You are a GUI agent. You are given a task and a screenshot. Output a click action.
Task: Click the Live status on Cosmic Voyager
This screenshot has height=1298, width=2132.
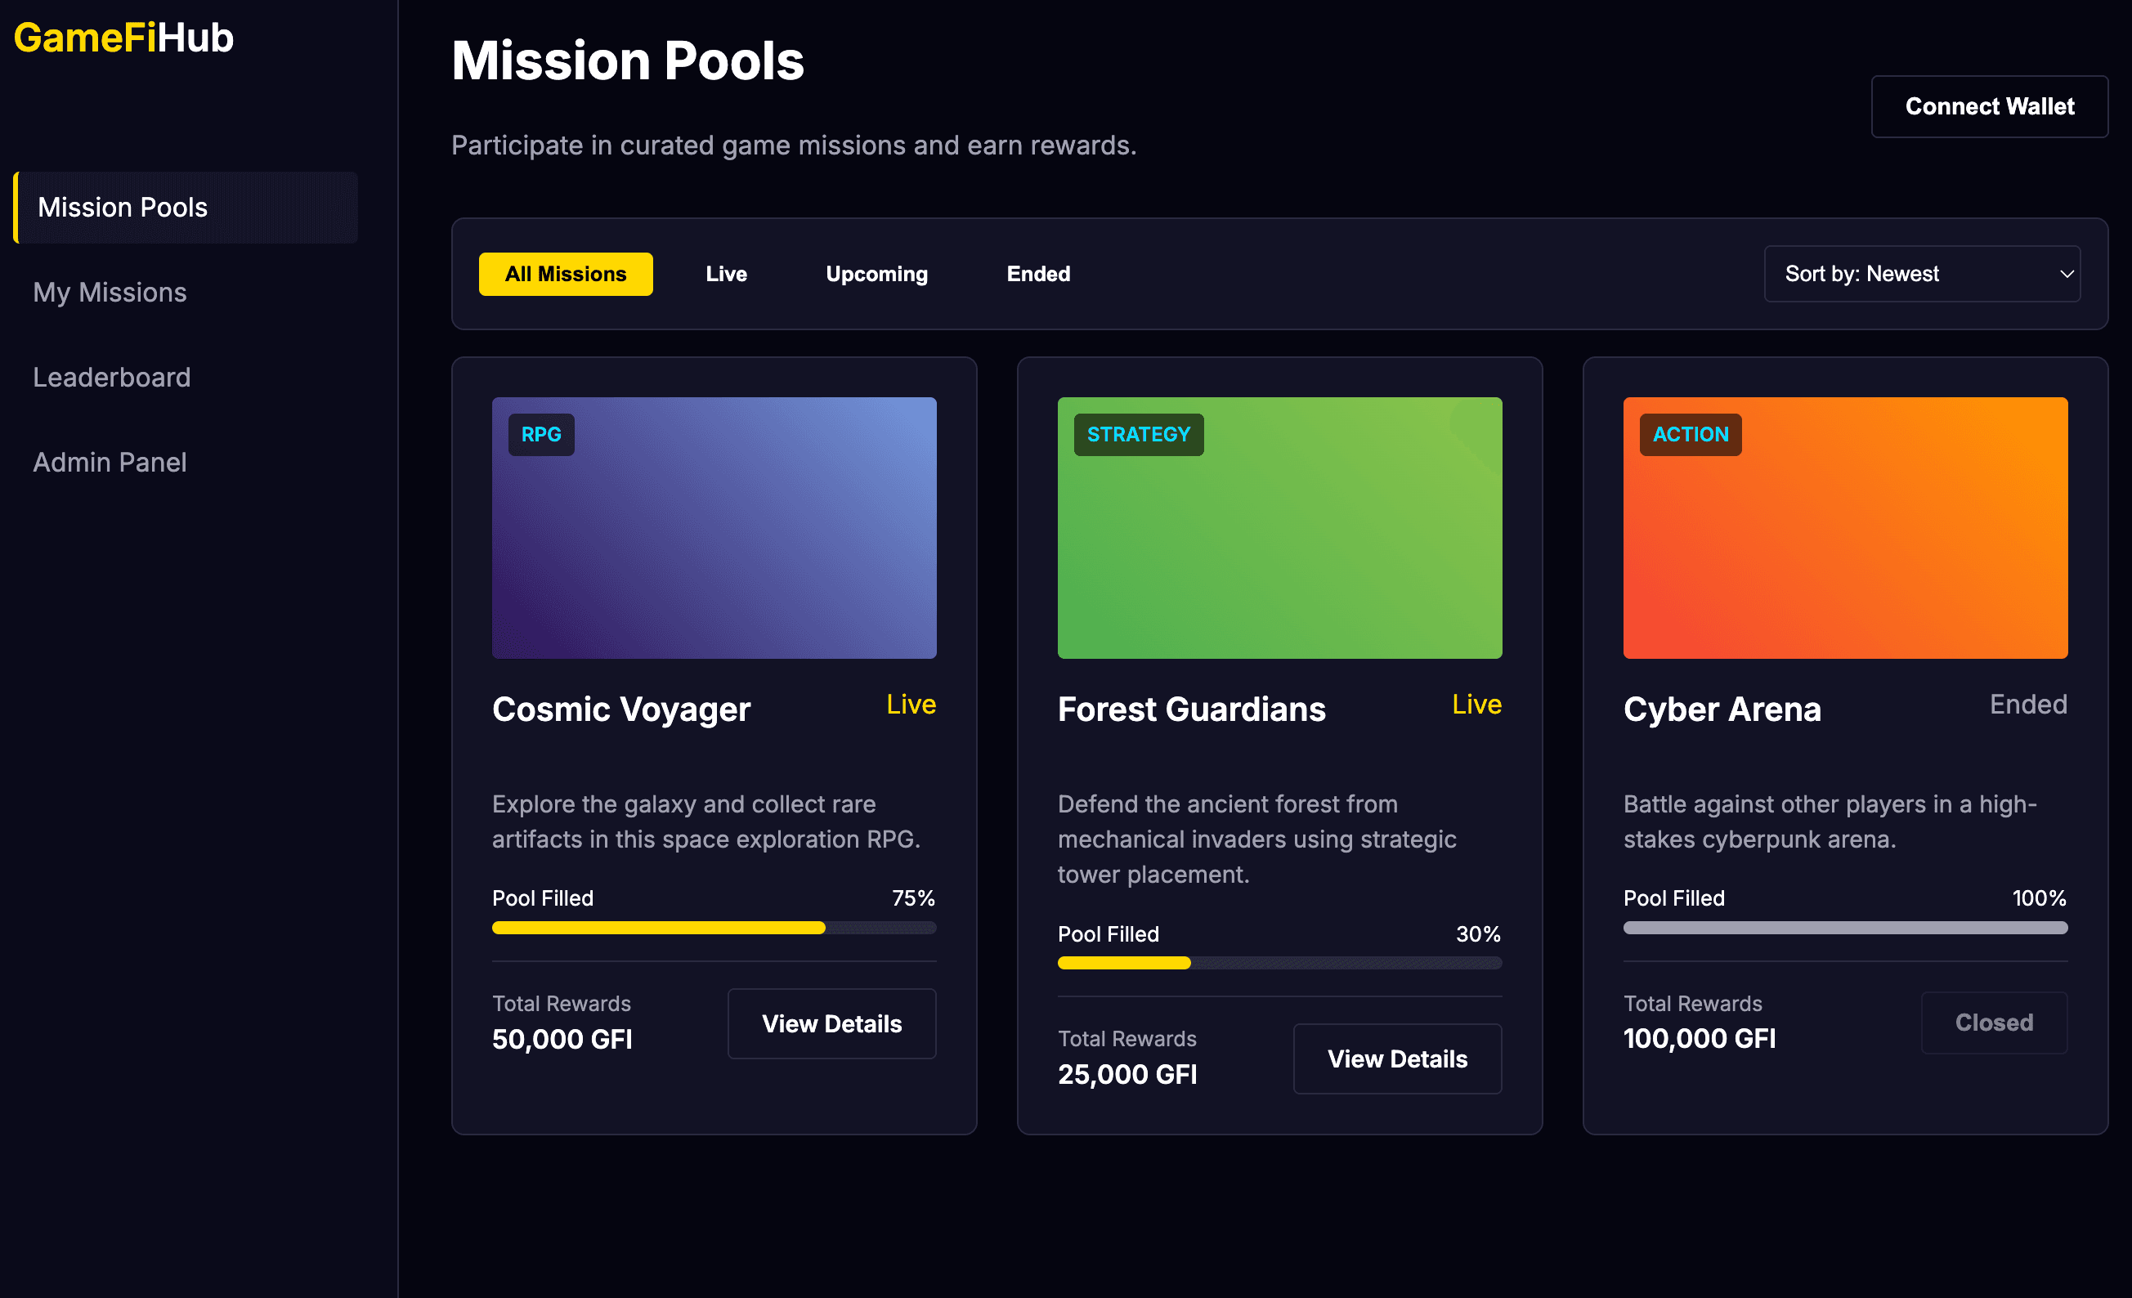pyautogui.click(x=910, y=705)
